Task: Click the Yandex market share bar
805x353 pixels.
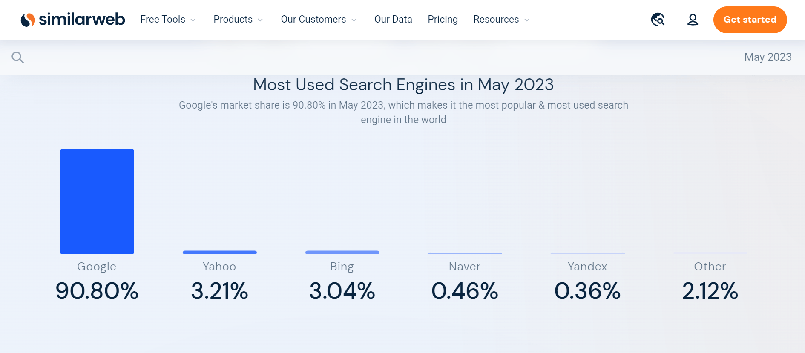Action: pos(588,253)
